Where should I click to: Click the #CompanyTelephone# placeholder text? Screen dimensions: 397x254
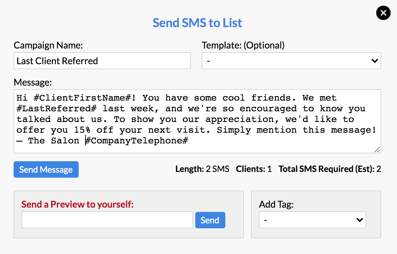[137, 141]
